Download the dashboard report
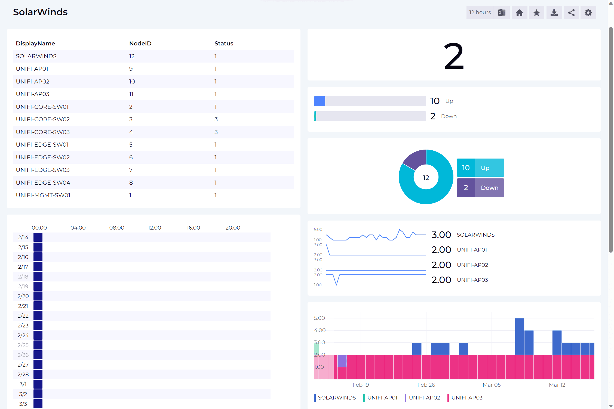Image resolution: width=614 pixels, height=409 pixels. (554, 13)
